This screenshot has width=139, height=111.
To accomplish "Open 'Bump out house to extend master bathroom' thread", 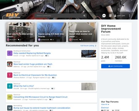I will click(42, 108).
